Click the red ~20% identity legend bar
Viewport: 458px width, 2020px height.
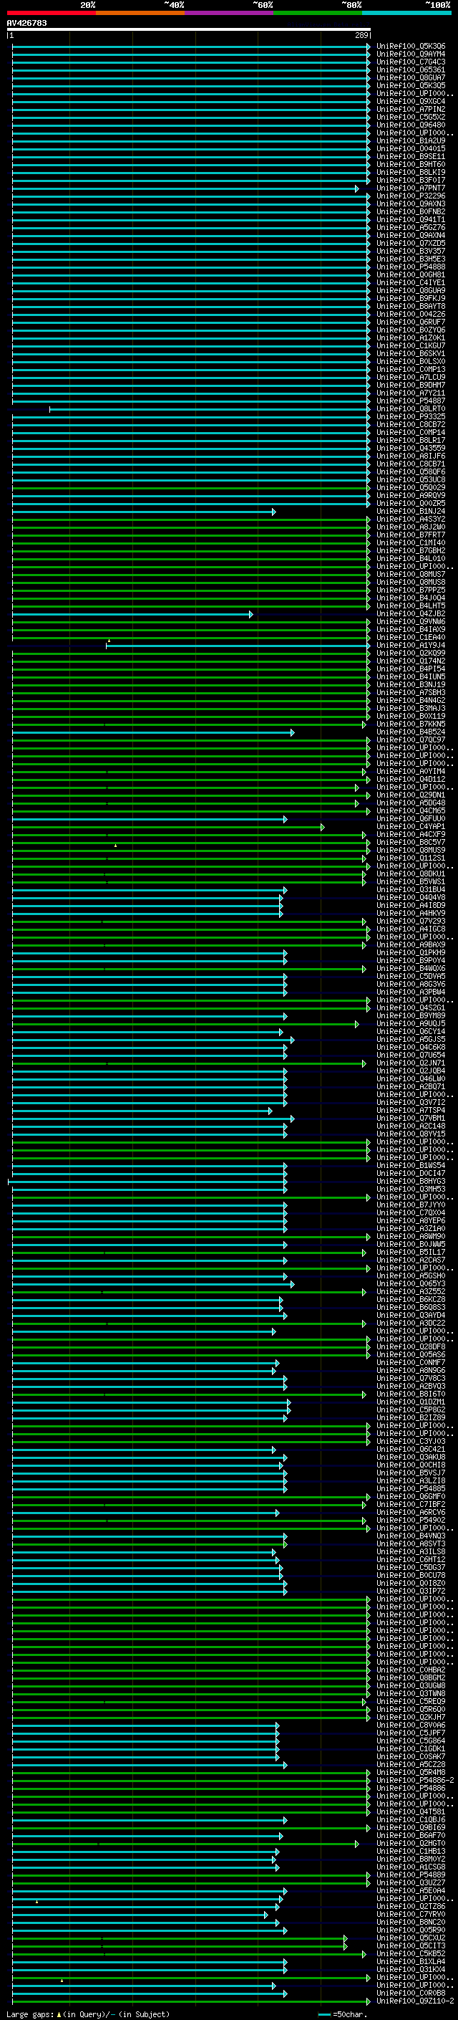click(52, 13)
